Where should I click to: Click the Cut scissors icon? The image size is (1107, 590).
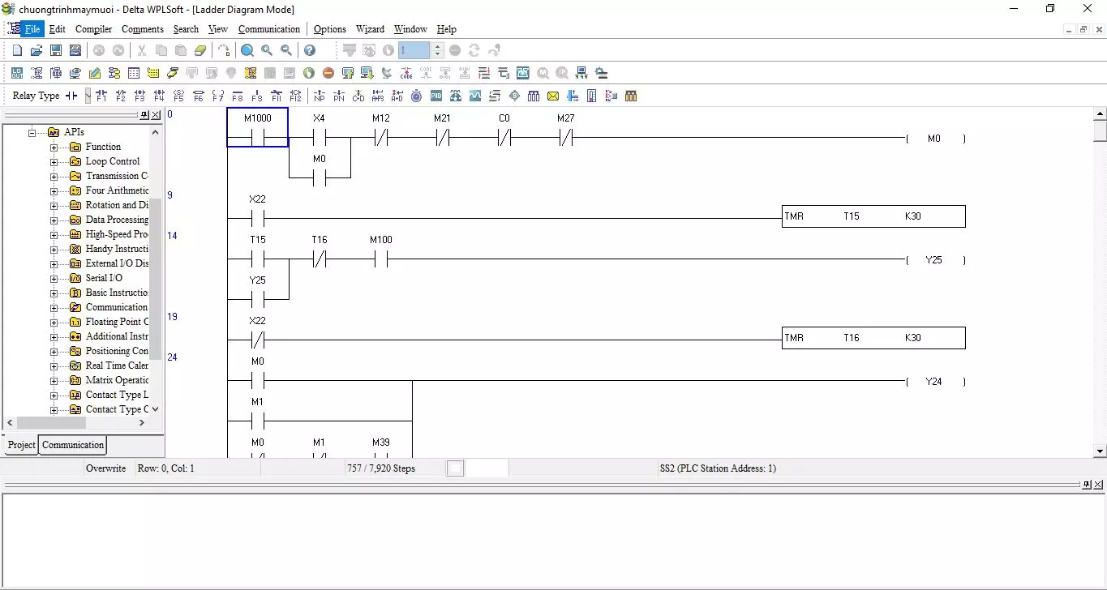(x=142, y=50)
